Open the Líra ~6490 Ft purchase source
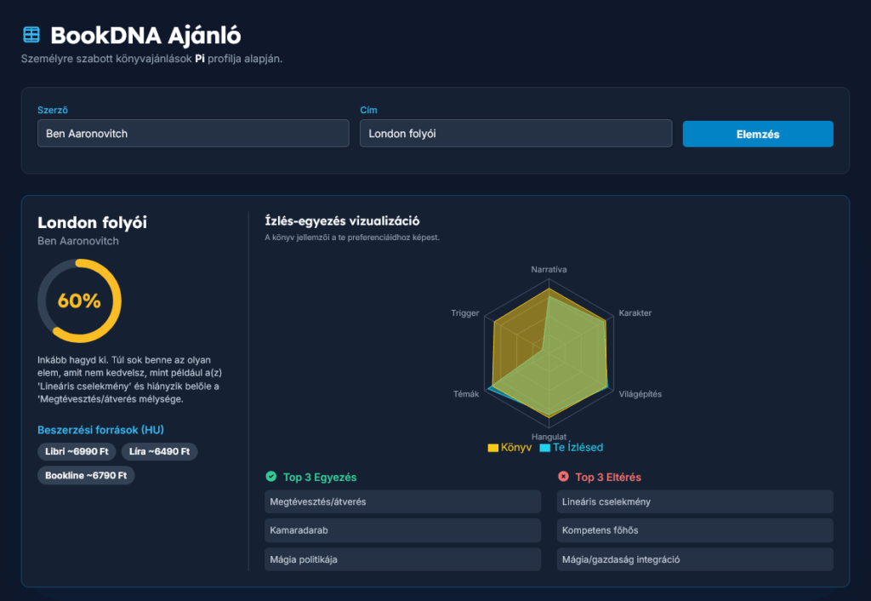The height and width of the screenshot is (601, 871). pos(162,452)
